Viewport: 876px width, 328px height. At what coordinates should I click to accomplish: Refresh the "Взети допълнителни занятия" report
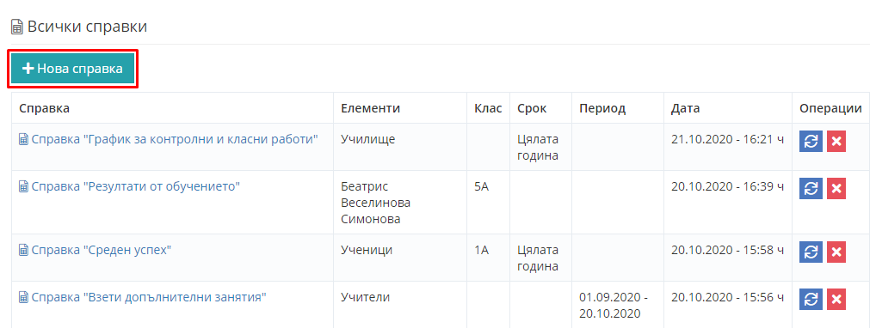[811, 300]
